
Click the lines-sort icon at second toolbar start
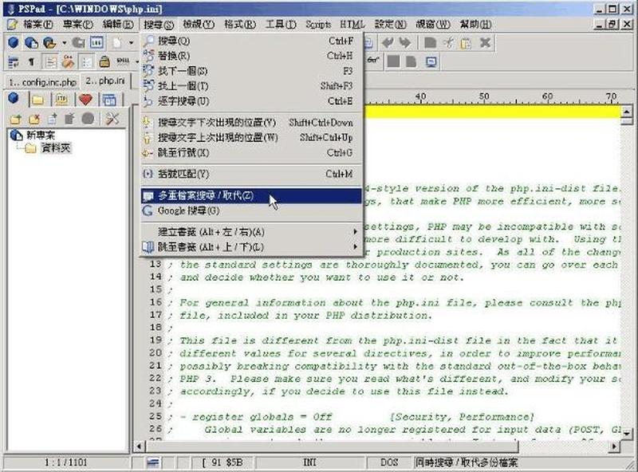pos(14,62)
